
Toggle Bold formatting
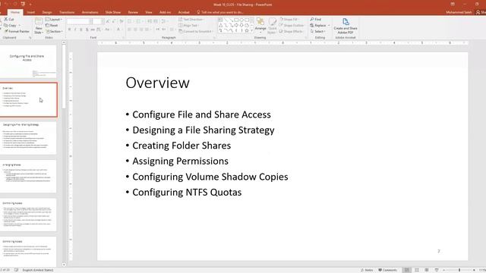tap(69, 30)
